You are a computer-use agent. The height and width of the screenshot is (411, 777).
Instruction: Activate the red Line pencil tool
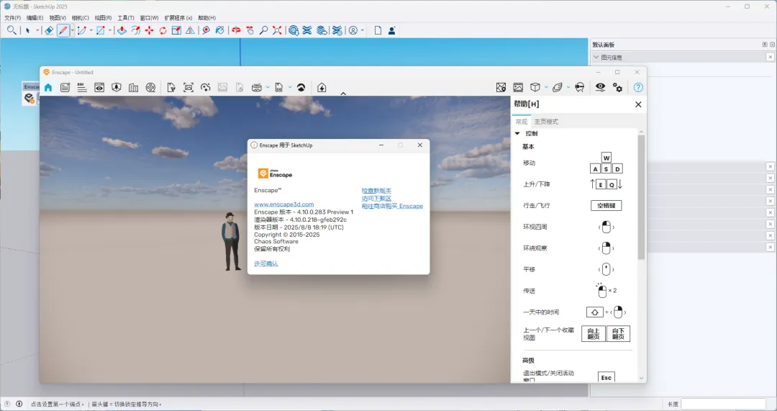tap(63, 30)
